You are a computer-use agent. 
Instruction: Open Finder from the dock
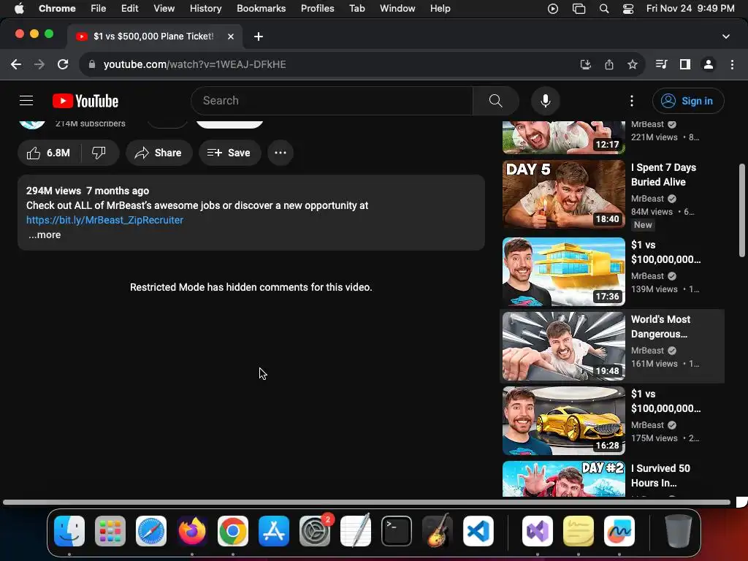69,531
